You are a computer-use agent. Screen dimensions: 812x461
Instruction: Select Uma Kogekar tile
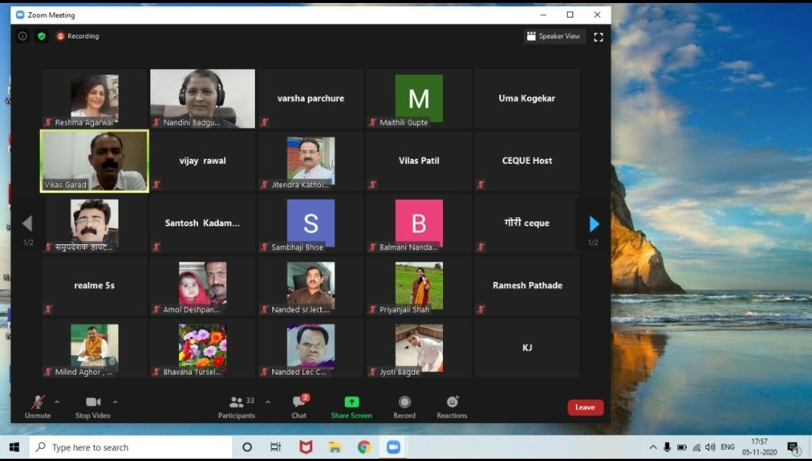[x=527, y=99]
